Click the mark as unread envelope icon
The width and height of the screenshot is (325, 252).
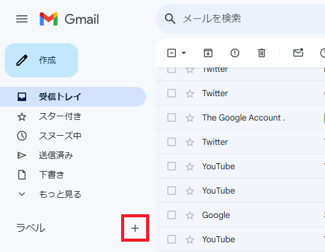pos(298,52)
